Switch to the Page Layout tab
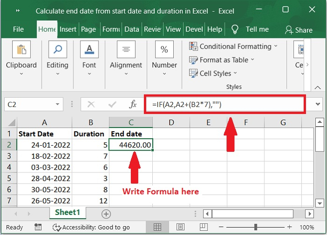Viewport: 327px width, 235px height. [x=88, y=29]
